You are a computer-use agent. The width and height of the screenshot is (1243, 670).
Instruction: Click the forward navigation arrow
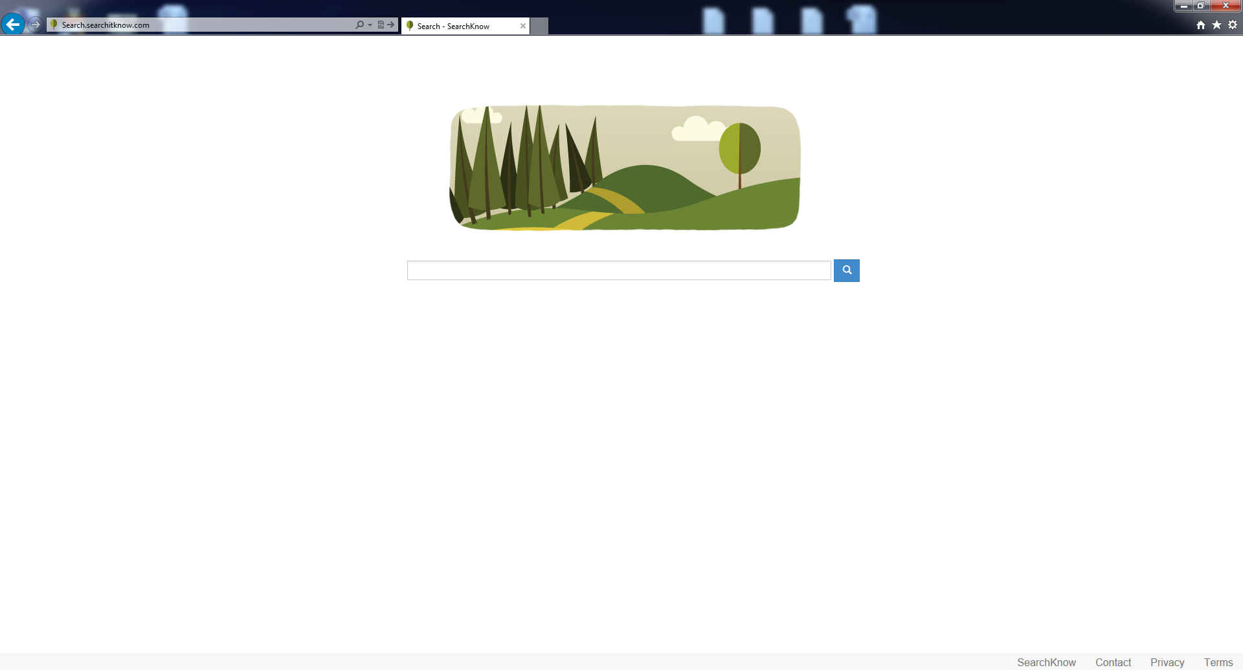coord(36,25)
